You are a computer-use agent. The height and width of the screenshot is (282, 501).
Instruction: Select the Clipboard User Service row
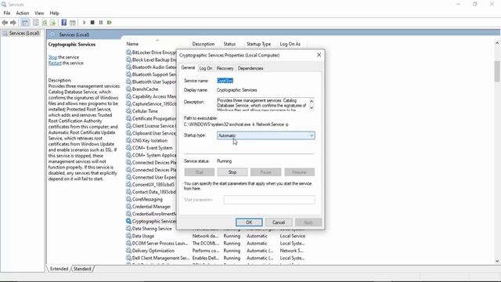click(151, 133)
